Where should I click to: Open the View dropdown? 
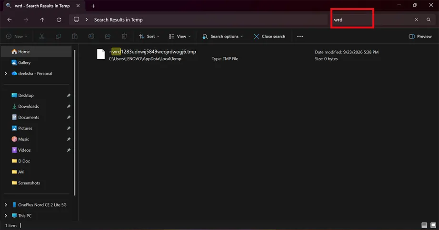coord(180,37)
